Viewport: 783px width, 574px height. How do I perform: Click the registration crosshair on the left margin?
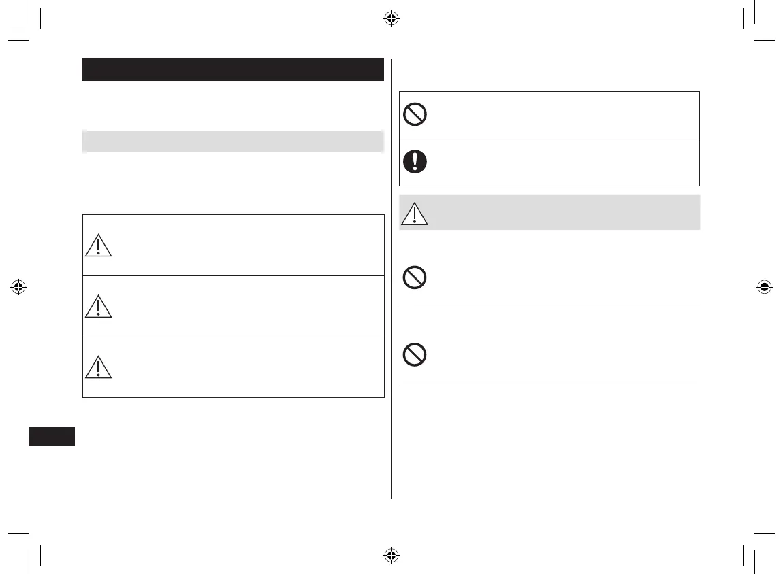point(19,287)
